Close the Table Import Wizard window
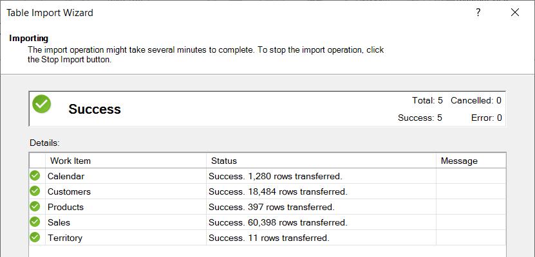This screenshot has width=535, height=257. tap(515, 13)
